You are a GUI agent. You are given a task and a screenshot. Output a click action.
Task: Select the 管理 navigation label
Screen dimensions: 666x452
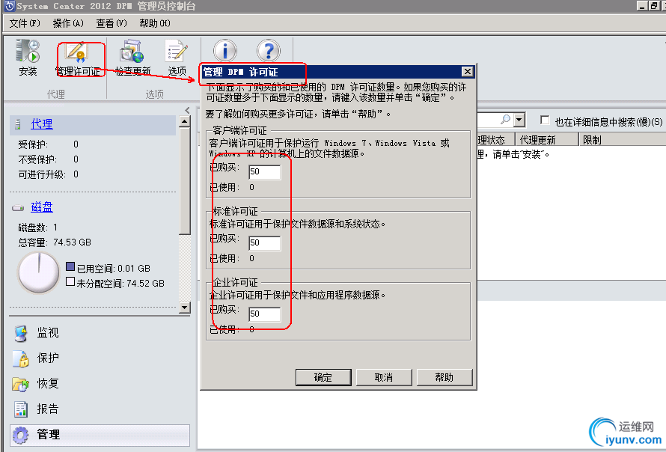pyautogui.click(x=48, y=435)
